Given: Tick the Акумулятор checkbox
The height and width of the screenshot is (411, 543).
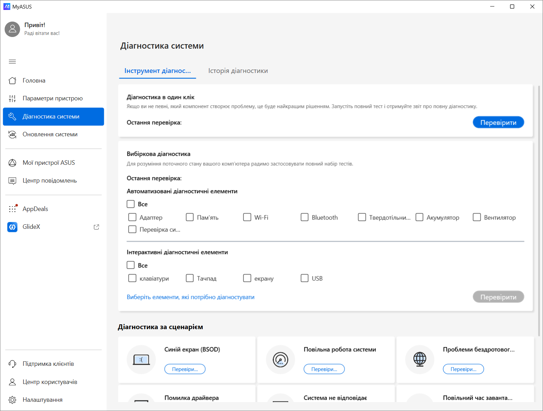Looking at the screenshot, I should 419,217.
